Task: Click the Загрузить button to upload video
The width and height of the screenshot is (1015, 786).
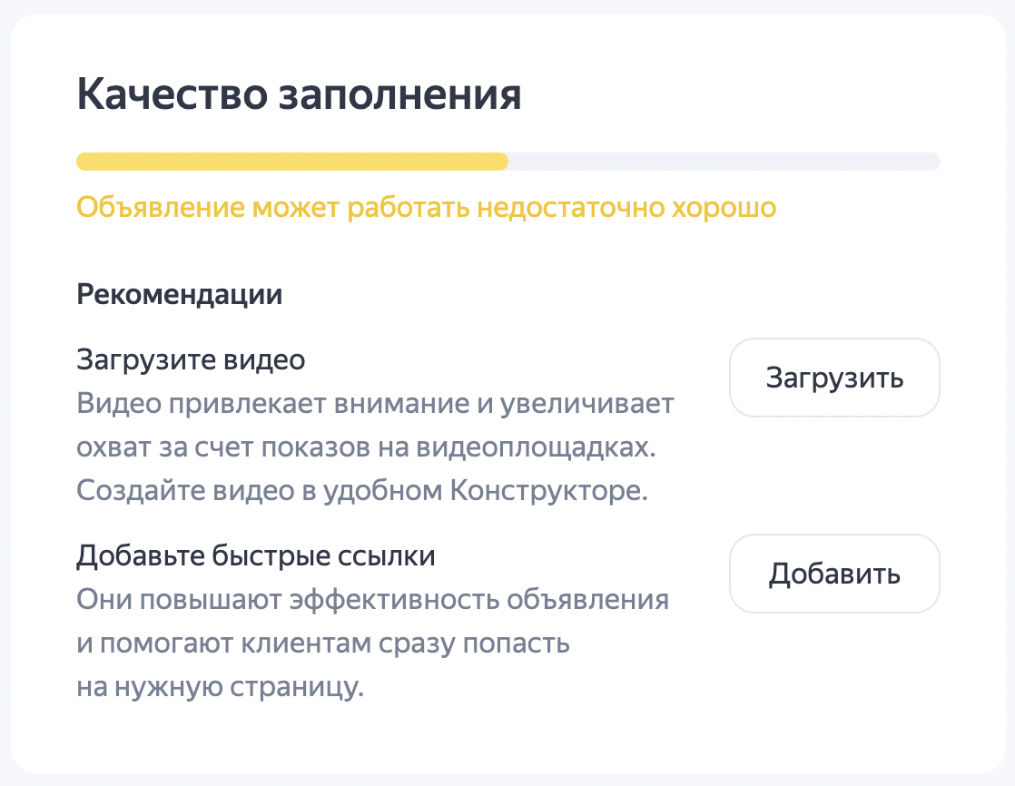Action: [833, 378]
